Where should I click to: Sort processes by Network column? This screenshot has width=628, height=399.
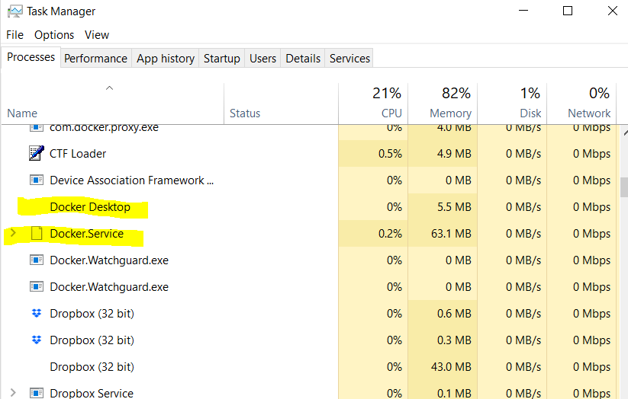(581, 104)
